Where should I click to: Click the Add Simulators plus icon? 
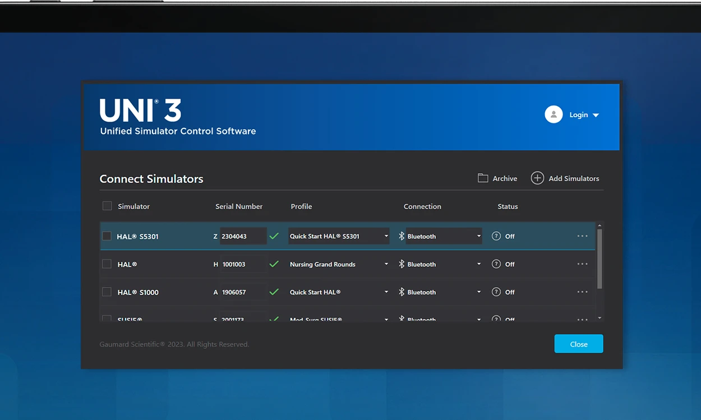[x=537, y=178]
